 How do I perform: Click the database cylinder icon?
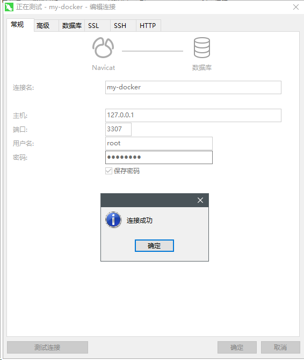(x=202, y=48)
